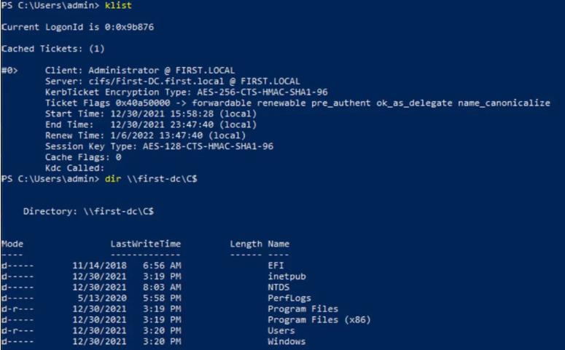Click the PerfLogs folder name
The width and height of the screenshot is (565, 350).
[x=289, y=298]
